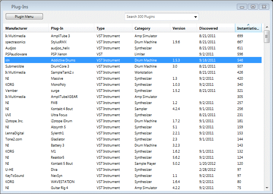Select the FM8 plug-in row
Viewport: 273px width, 194px height.
click(x=133, y=103)
